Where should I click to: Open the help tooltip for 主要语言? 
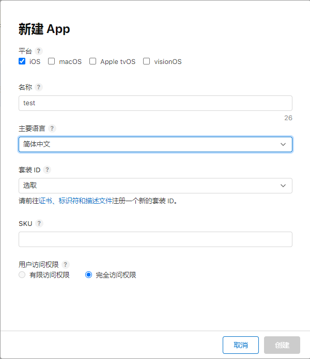pyautogui.click(x=52, y=128)
